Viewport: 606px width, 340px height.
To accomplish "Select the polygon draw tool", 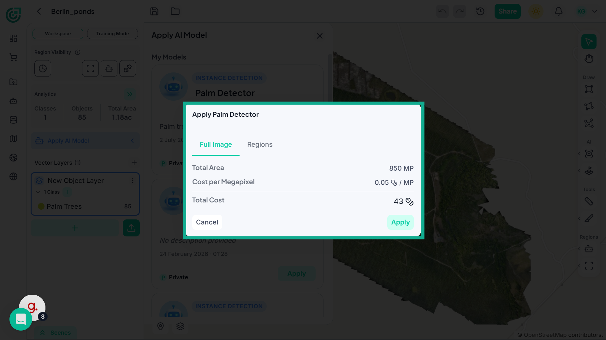I will pos(589,106).
